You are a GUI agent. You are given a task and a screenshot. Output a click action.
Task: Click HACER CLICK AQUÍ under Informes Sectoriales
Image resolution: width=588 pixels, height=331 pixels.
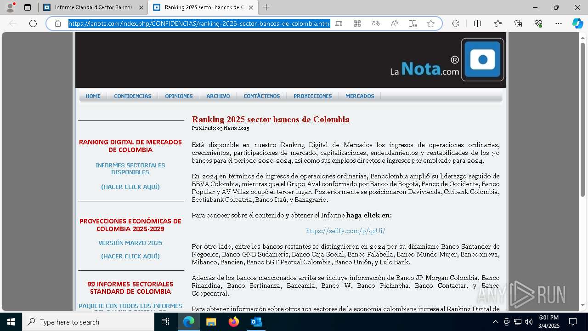pos(130,187)
